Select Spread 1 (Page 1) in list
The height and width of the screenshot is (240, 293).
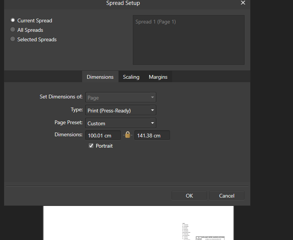coord(156,22)
